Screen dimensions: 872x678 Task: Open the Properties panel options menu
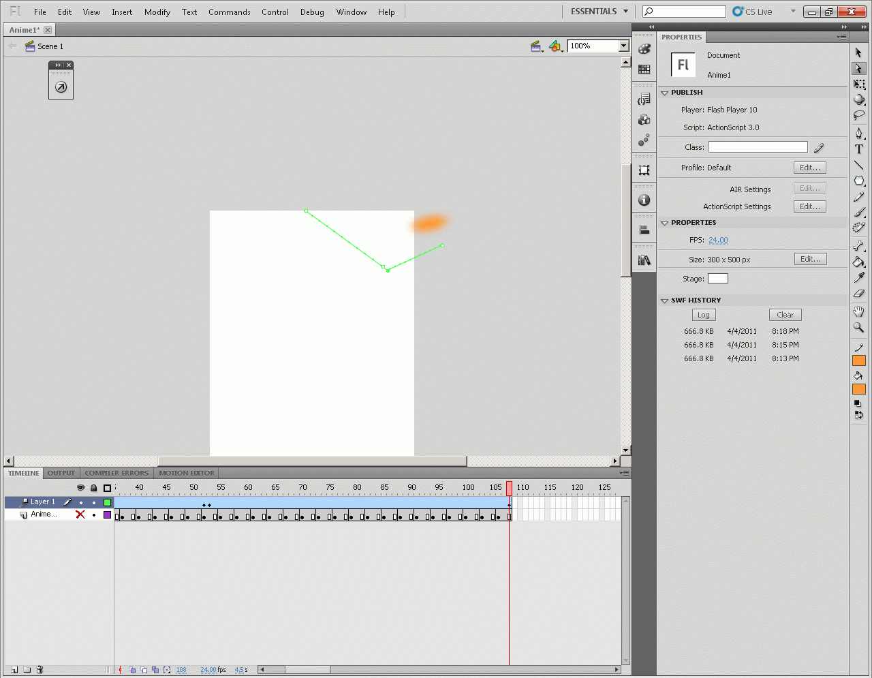tap(842, 37)
